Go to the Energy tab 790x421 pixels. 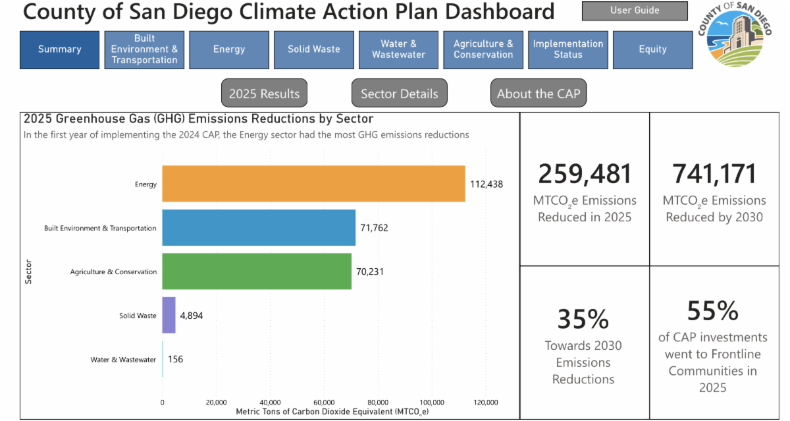pos(229,49)
